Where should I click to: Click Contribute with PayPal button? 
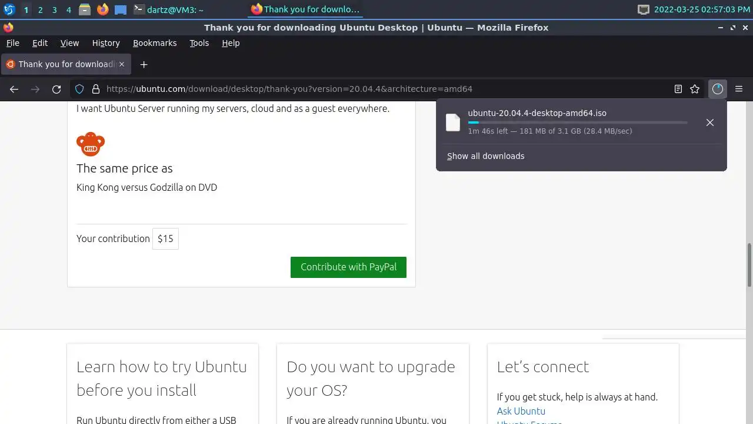[348, 267]
